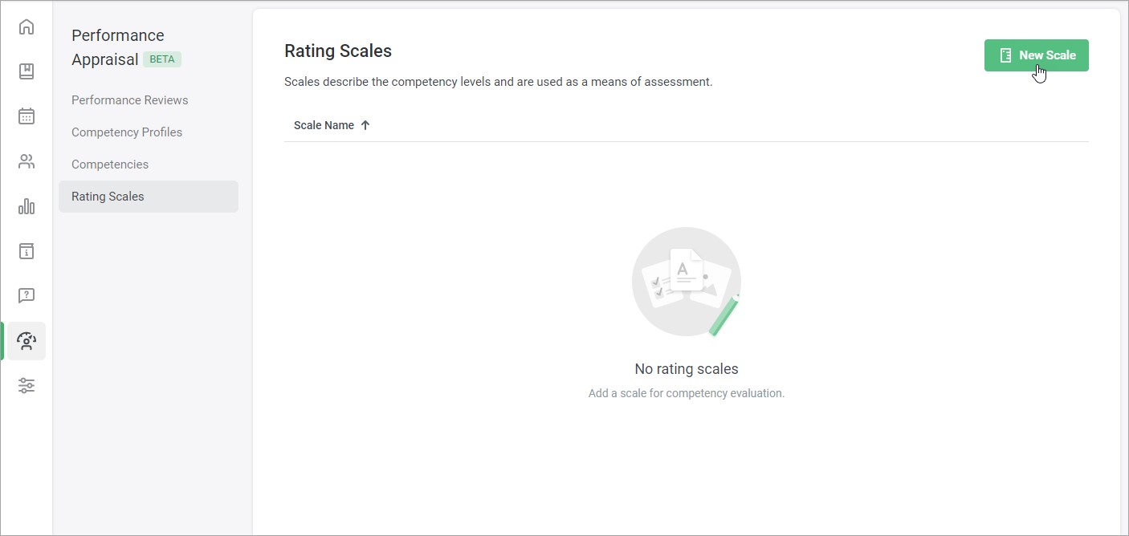Click the Performance Appraisal sidebar heading
The width and height of the screenshot is (1129, 536).
(x=118, y=47)
